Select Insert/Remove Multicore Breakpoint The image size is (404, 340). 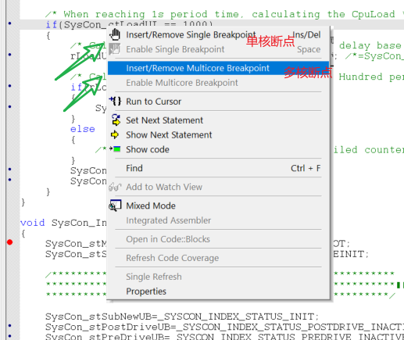pos(218,68)
